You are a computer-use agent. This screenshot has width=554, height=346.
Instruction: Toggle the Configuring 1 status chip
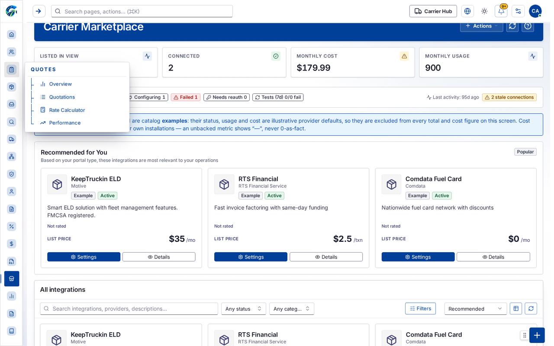[147, 97]
